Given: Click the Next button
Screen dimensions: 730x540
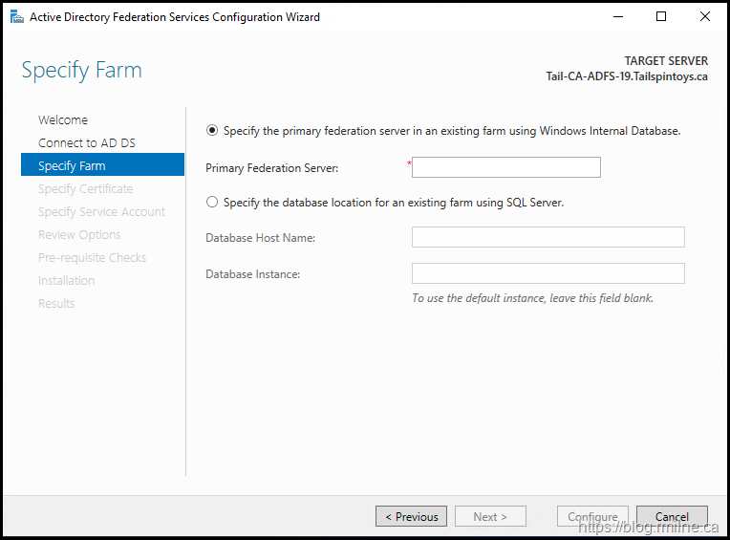Looking at the screenshot, I should [489, 517].
